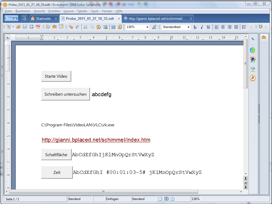This screenshot has width=272, height=204.
Task: Click the Save floppy disk icon
Action: [25, 27]
